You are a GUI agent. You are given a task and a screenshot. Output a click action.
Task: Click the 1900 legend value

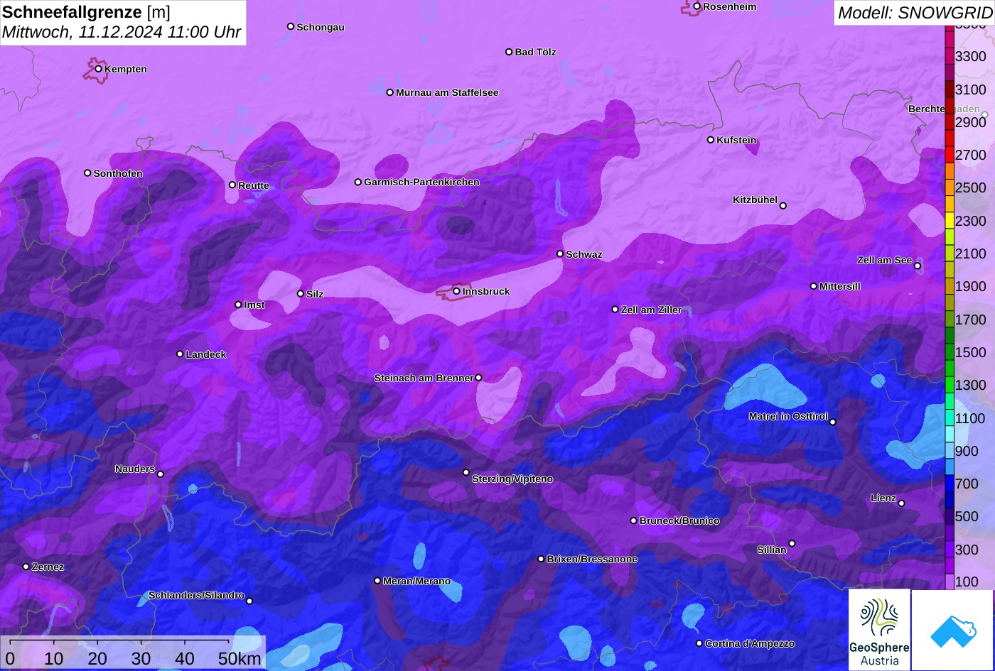(x=971, y=286)
